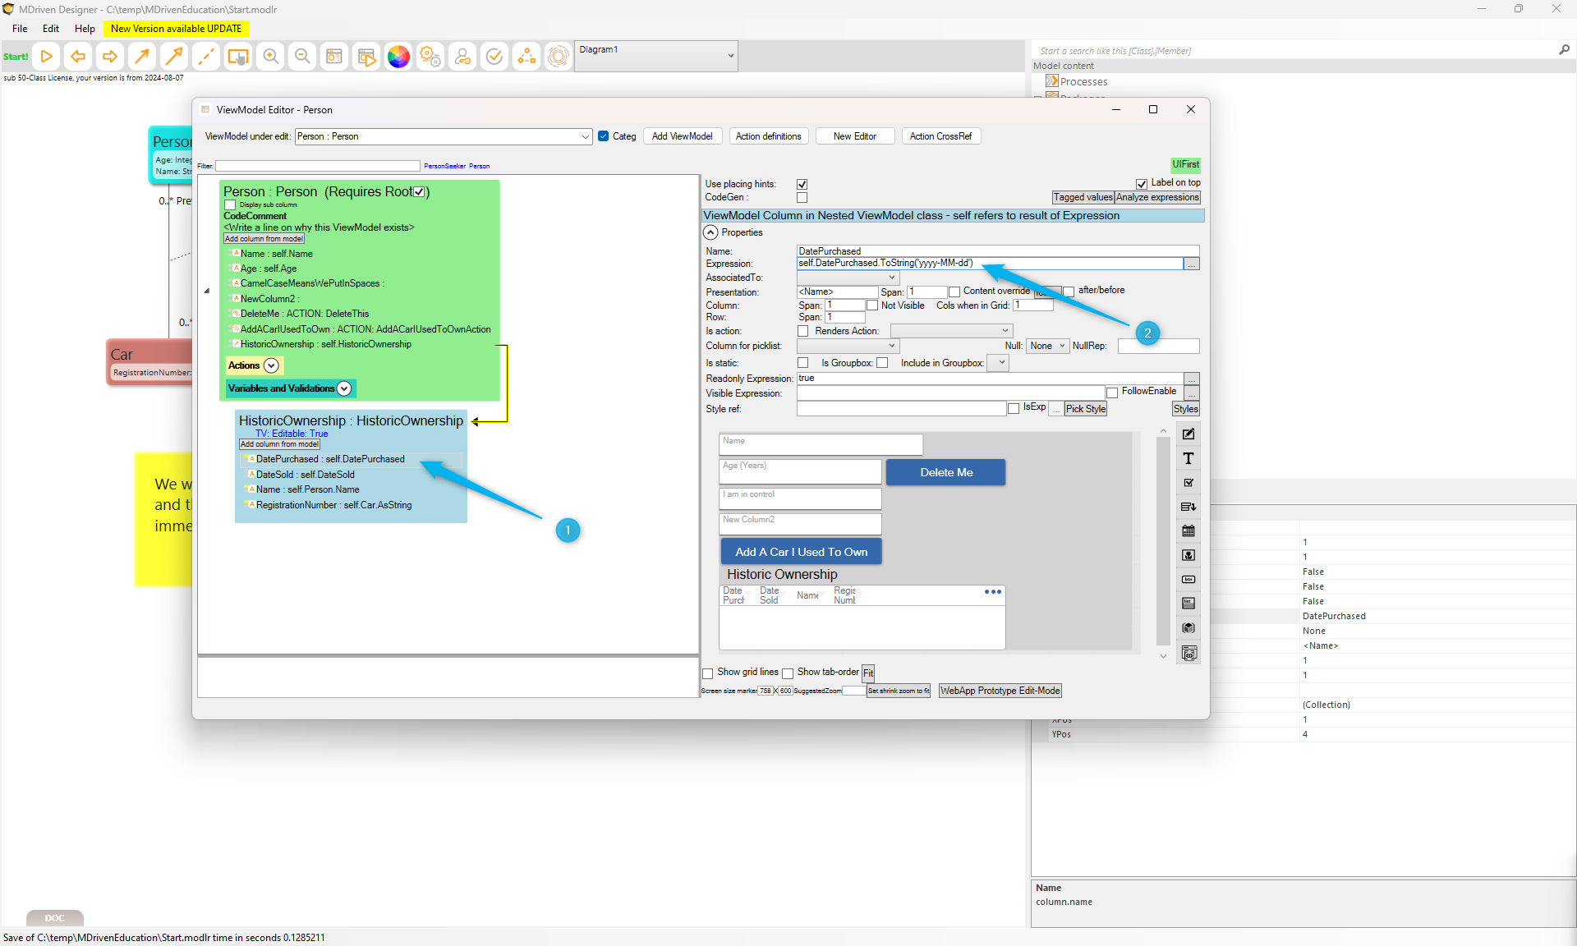This screenshot has height=946, width=1577.
Task: Open the Edit menu
Action: click(51, 29)
